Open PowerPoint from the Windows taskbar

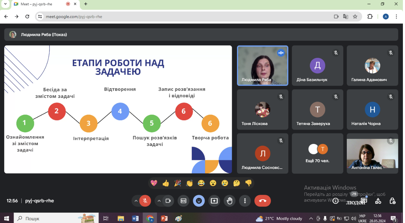(x=164, y=218)
